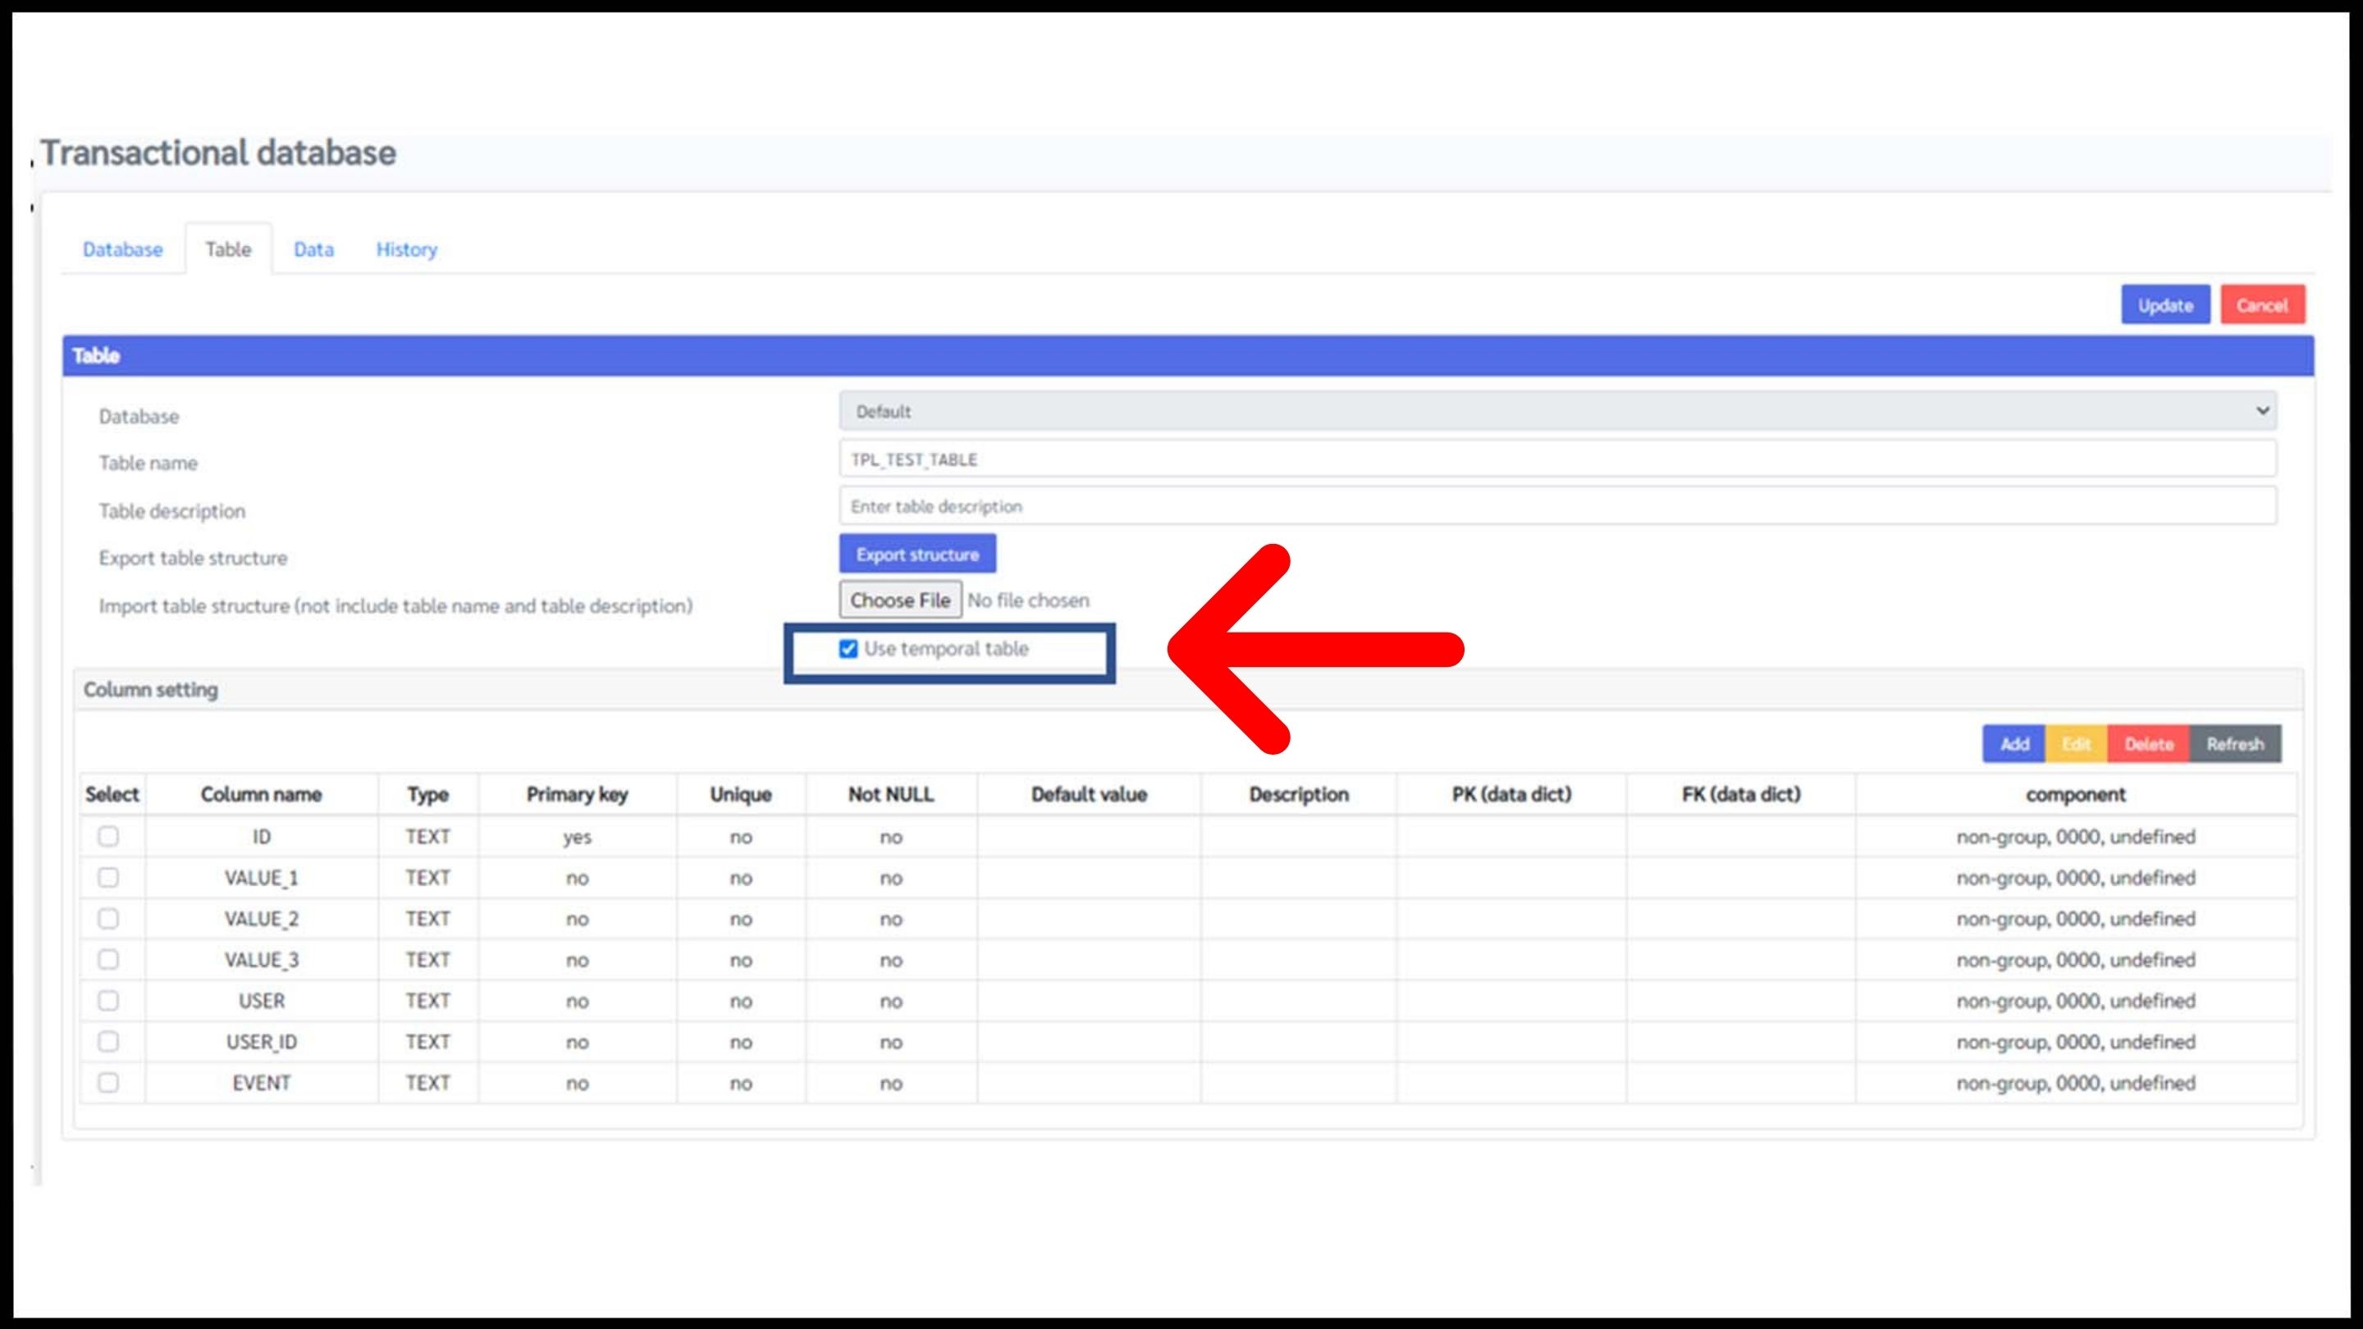Click the ID column name cell
Screen dimensions: 2363x1329
(262, 837)
